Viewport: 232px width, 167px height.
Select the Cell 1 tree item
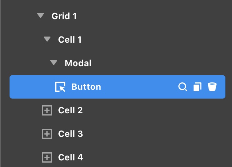(x=70, y=39)
